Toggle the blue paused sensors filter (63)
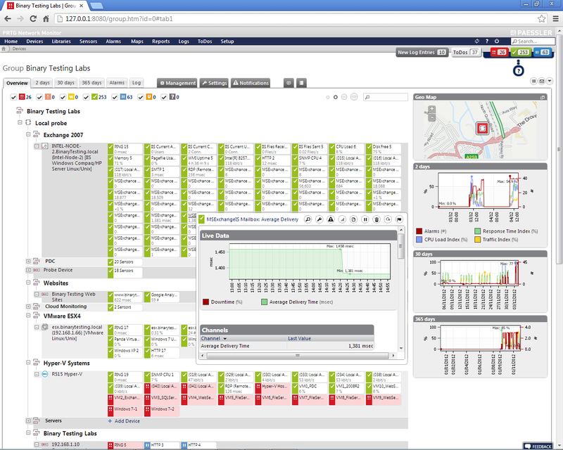The height and width of the screenshot is (450, 563). tap(115, 97)
